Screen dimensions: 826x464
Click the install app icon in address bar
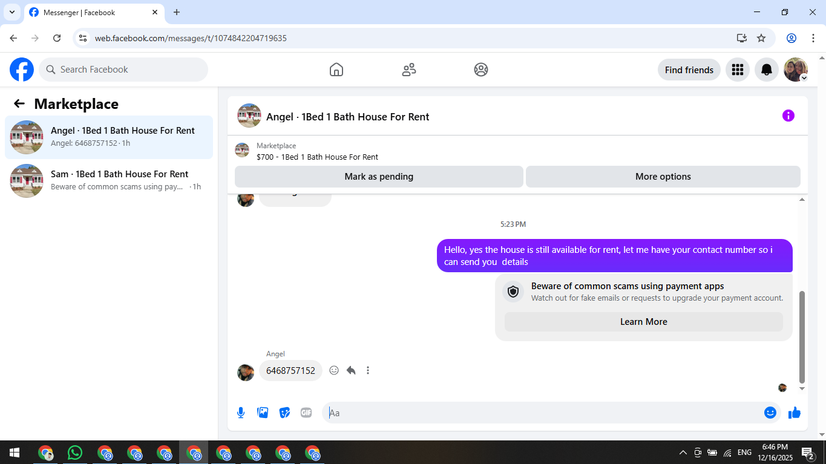click(742, 38)
